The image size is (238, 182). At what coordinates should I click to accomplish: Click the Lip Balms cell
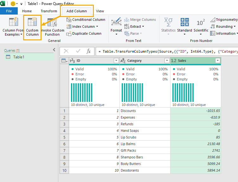point(145,144)
